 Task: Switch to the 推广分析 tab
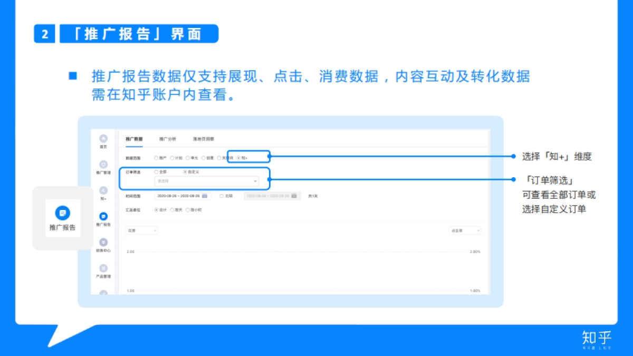(168, 139)
